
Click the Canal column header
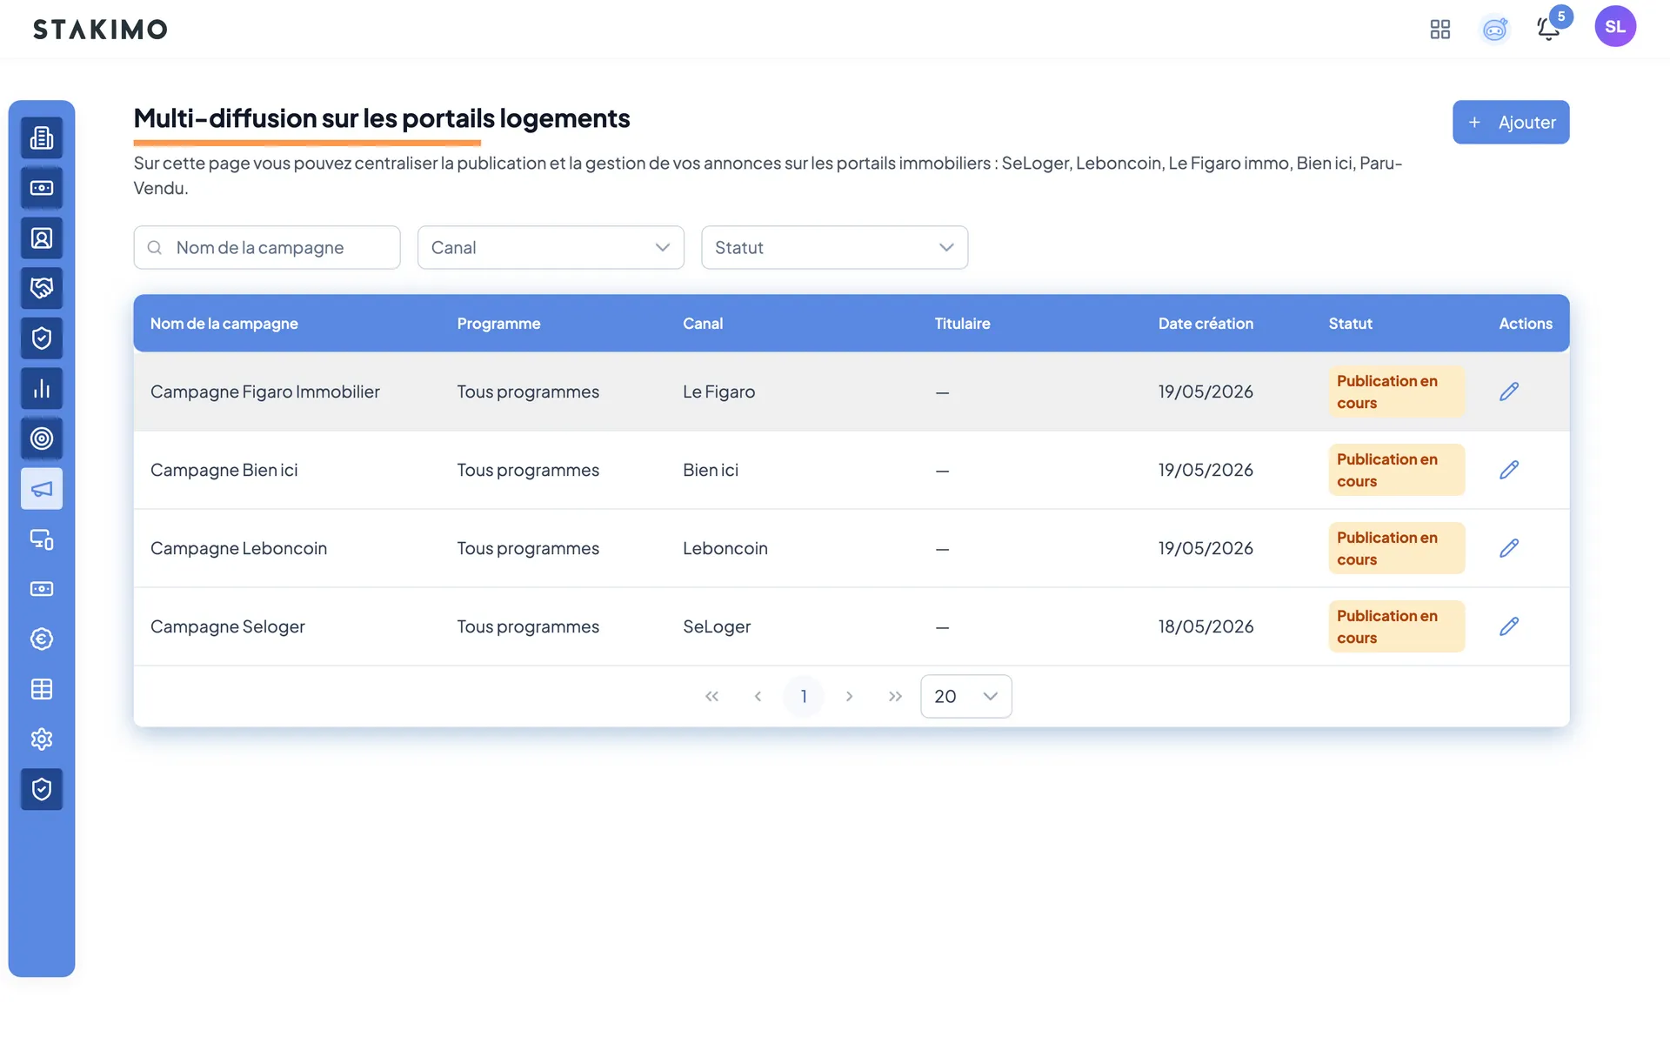[x=702, y=324]
